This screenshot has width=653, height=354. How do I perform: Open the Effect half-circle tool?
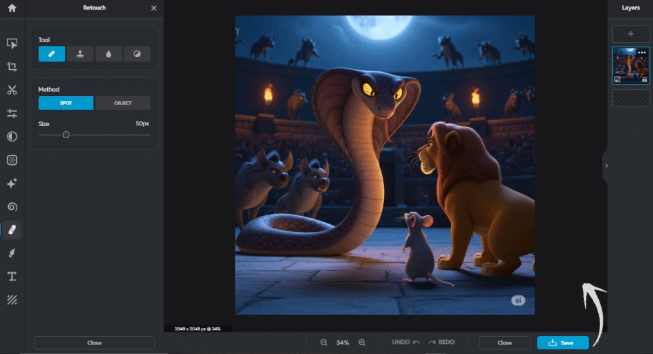pyautogui.click(x=12, y=136)
